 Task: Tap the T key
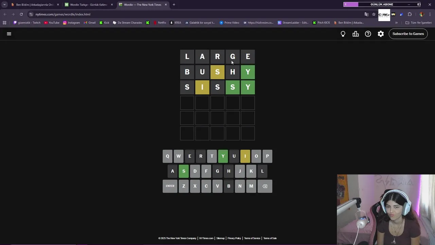212,156
